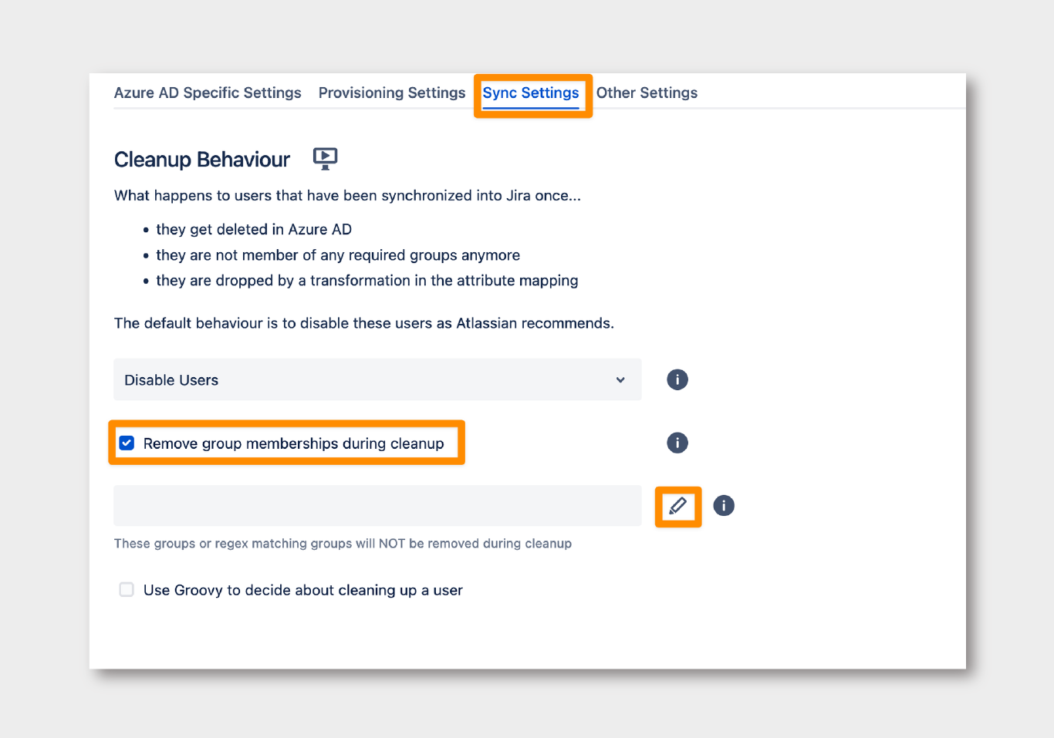Select the Sync Settings tab
This screenshot has width=1054, height=738.
[x=531, y=93]
